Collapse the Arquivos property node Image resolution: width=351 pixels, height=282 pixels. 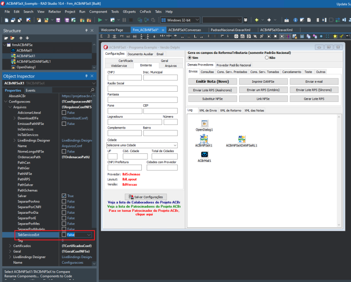pos(10,107)
